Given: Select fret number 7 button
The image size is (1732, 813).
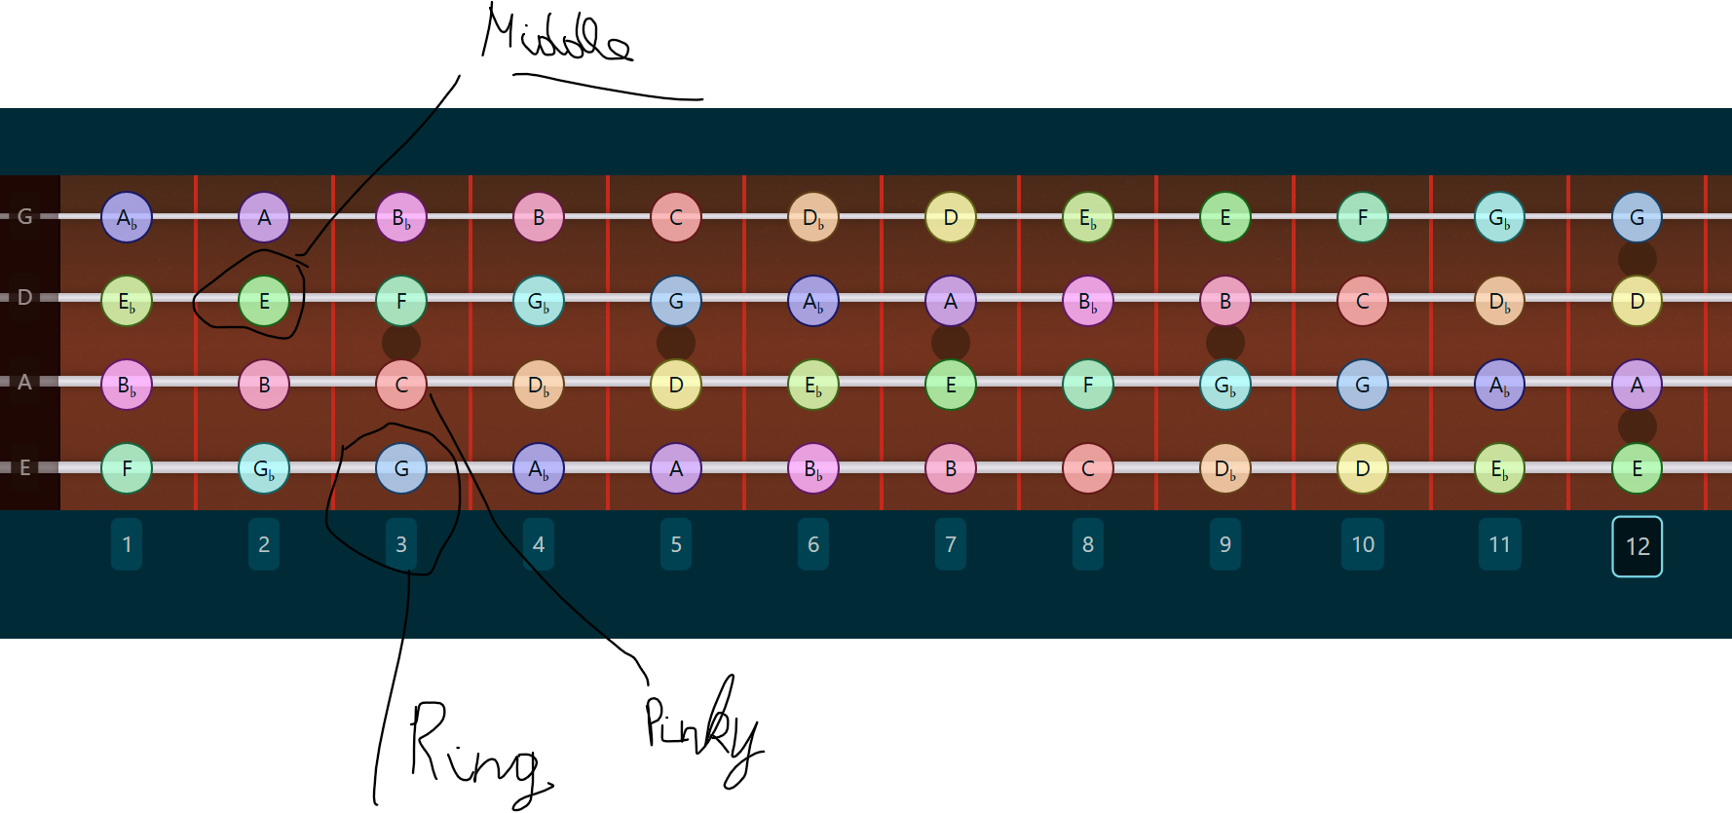Looking at the screenshot, I should tap(951, 544).
